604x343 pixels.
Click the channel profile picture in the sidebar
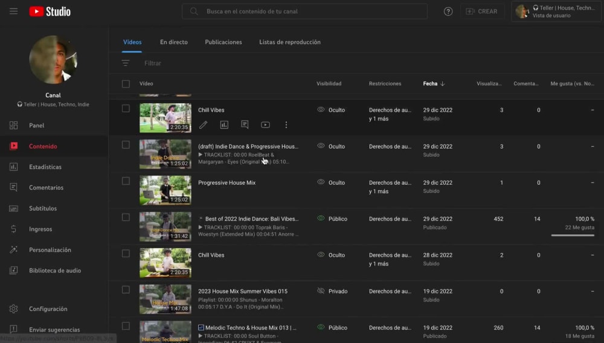click(x=53, y=60)
